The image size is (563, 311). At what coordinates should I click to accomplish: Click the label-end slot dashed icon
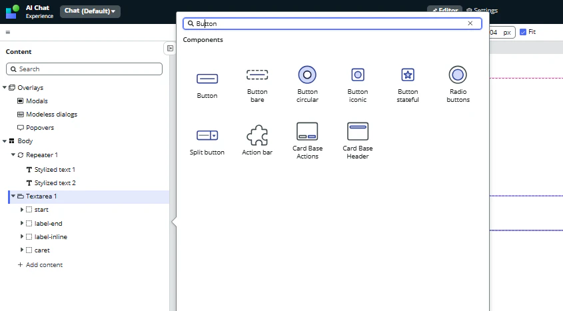[x=29, y=223]
